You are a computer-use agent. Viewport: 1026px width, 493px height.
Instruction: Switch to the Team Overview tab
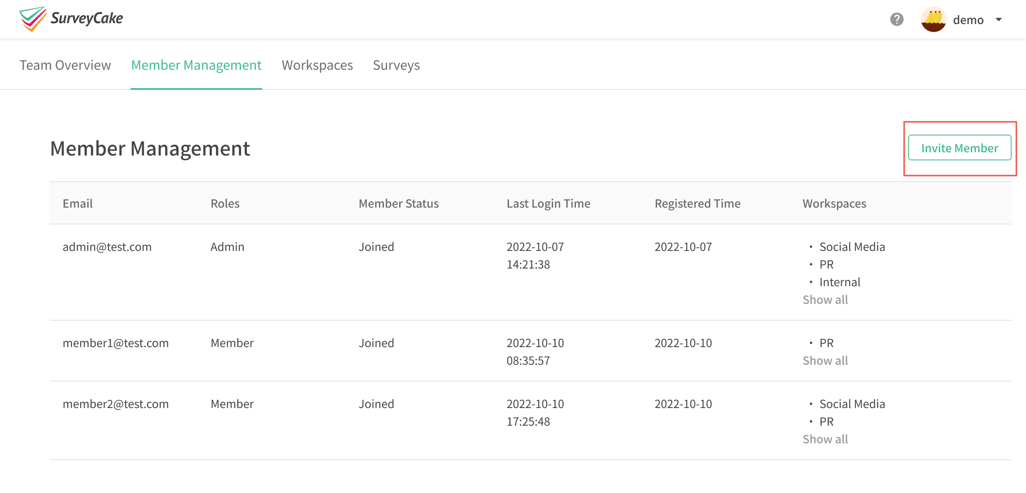(x=65, y=65)
